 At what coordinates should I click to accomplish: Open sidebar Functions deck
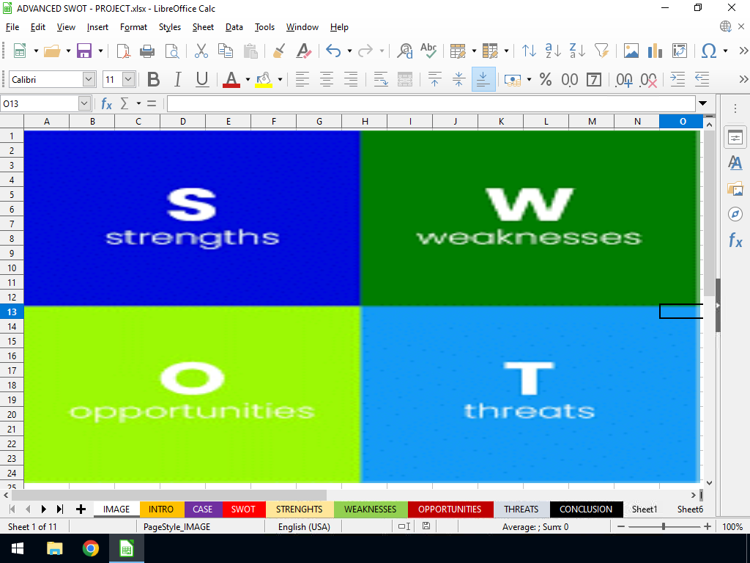point(735,240)
